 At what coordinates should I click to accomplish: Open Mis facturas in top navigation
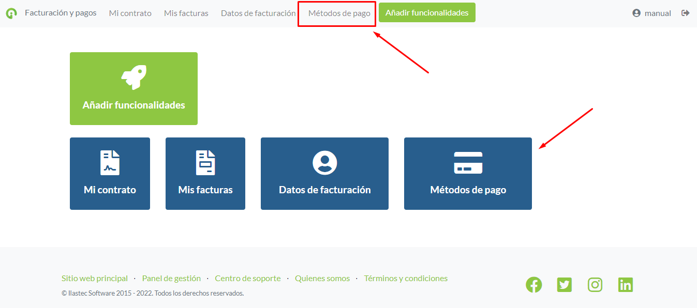(186, 13)
